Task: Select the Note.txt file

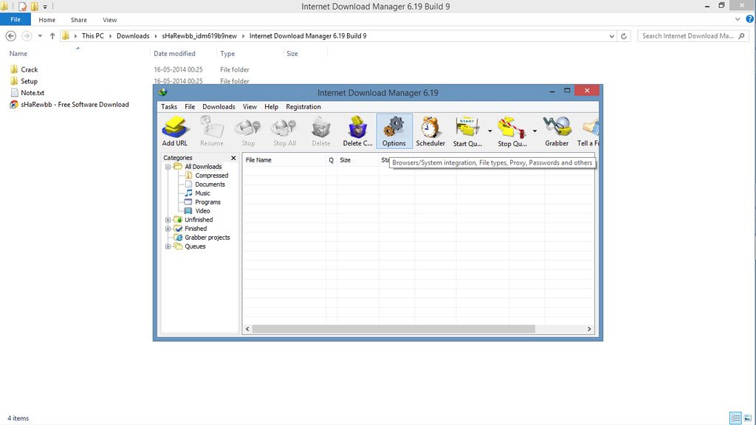Action: [32, 93]
